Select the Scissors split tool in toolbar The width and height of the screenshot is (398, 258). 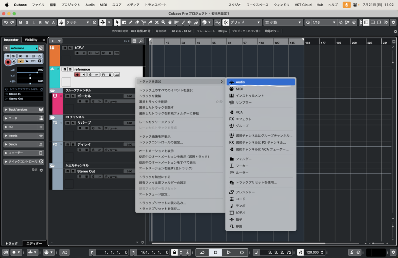143,23
